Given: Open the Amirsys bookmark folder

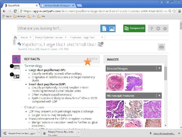Looking at the screenshot, I should point(19,16).
